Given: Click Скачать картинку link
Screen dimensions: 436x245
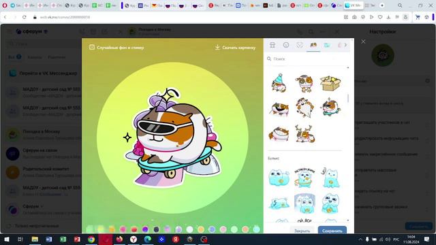Looking at the screenshot, I should [x=238, y=48].
